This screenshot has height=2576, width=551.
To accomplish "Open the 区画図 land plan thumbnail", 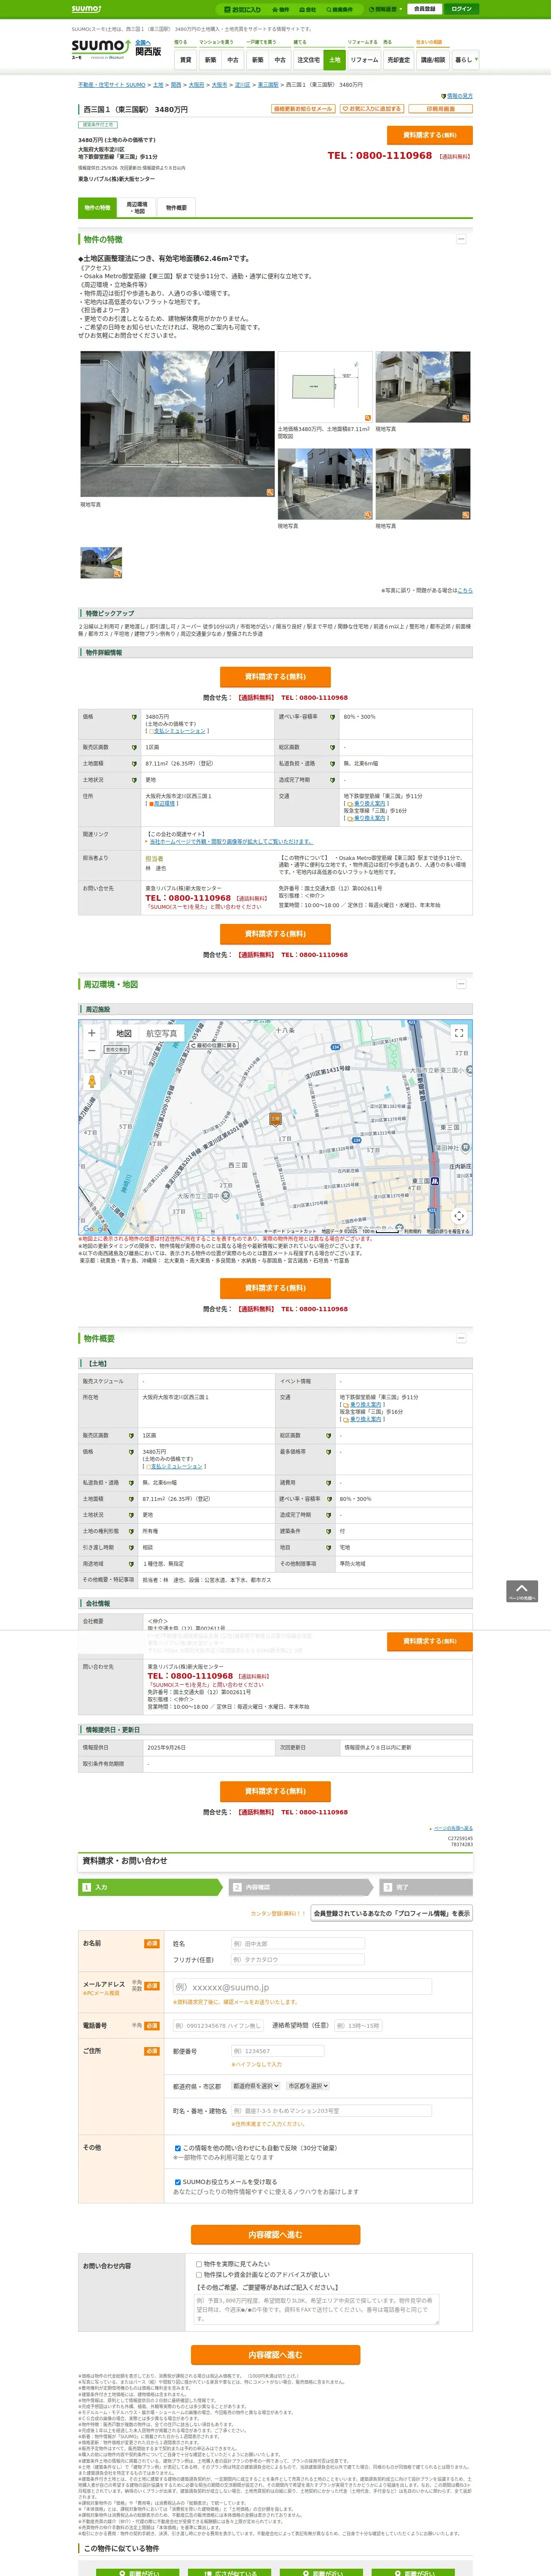I will [x=325, y=386].
